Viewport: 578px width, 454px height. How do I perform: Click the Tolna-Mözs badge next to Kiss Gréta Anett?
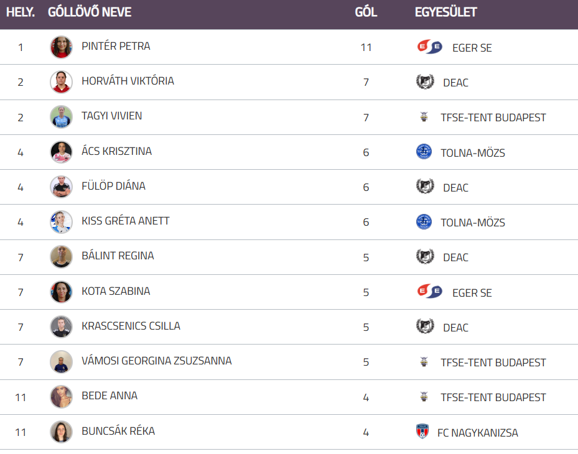(424, 222)
